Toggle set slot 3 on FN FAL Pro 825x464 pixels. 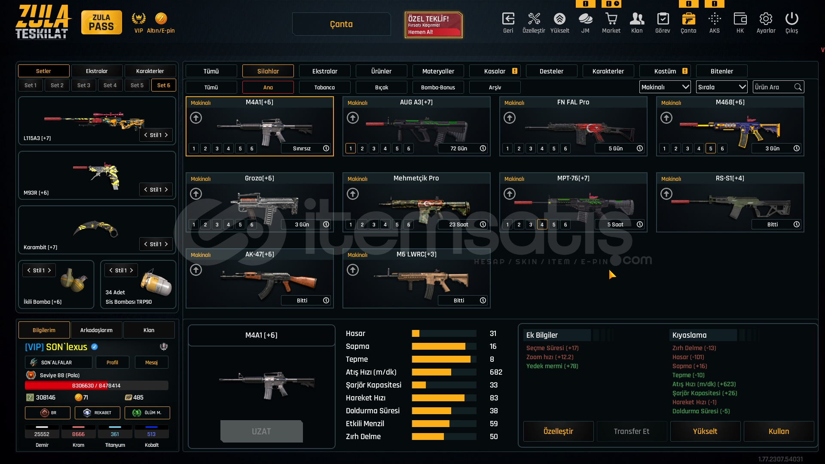531,148
